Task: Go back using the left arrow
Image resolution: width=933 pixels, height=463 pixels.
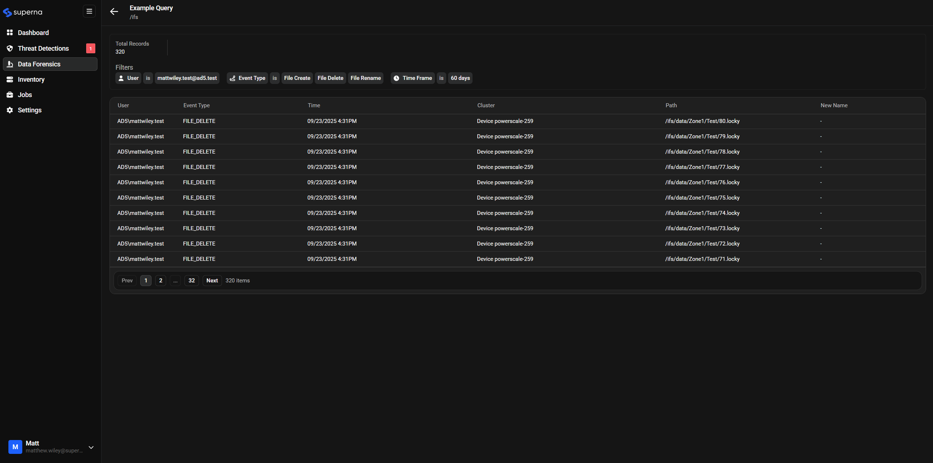Action: (x=114, y=12)
